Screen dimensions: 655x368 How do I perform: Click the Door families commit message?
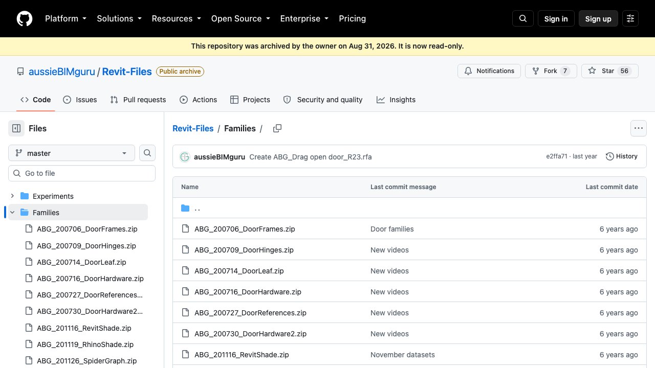[x=392, y=229]
